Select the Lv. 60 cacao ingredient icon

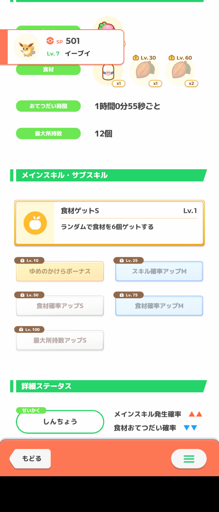(181, 70)
